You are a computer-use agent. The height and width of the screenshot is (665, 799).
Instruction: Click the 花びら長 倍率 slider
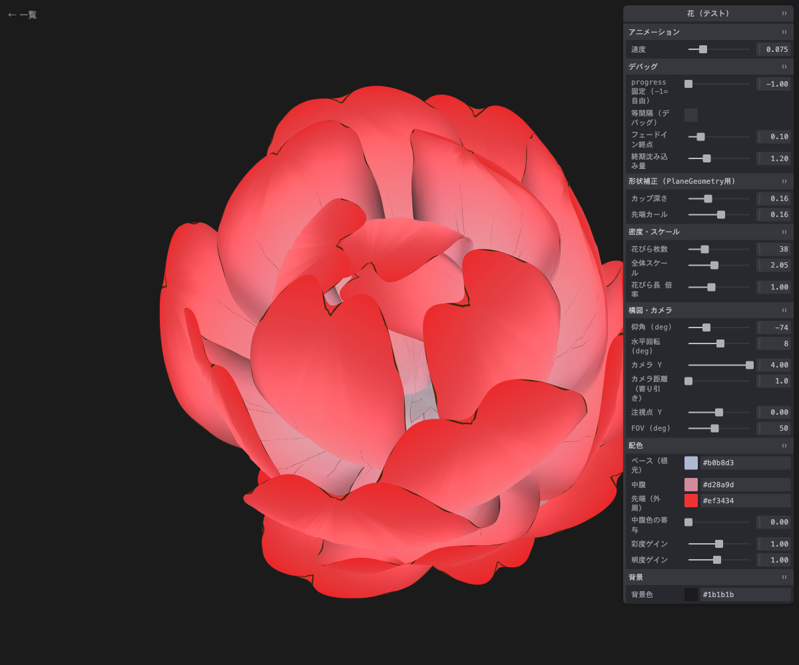point(719,287)
